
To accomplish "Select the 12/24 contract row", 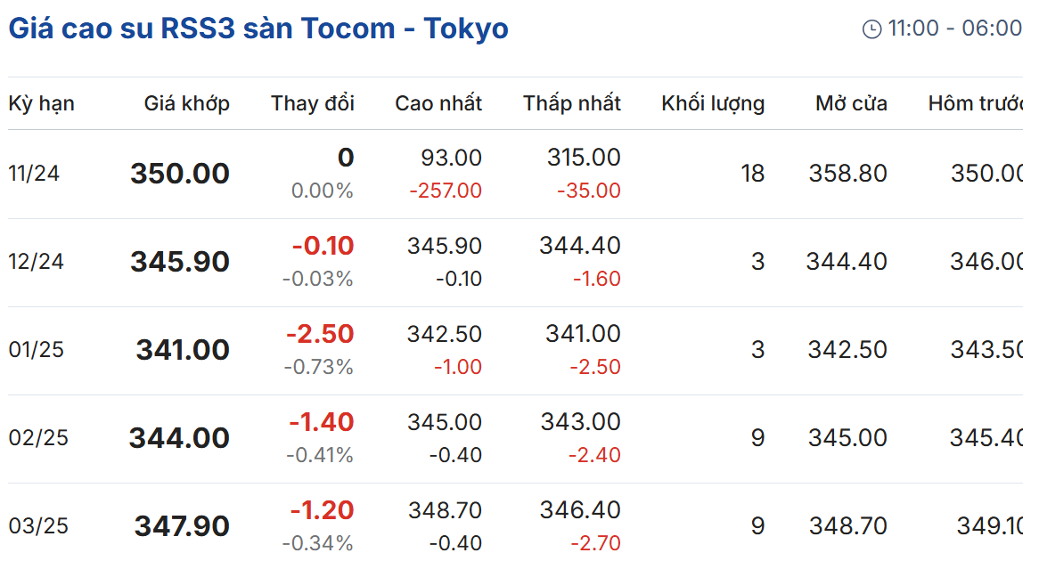I will [x=516, y=263].
